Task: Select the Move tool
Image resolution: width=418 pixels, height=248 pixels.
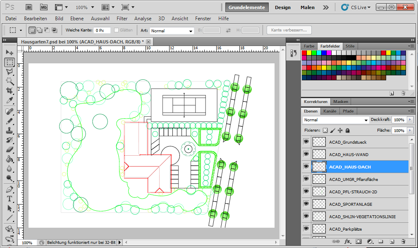Action: [10, 53]
